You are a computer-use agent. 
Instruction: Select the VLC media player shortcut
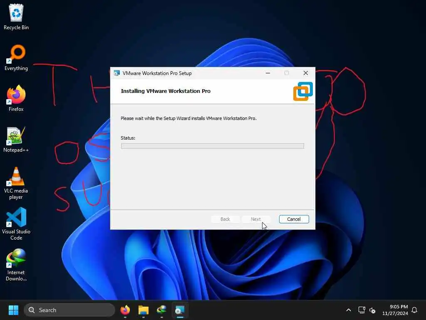coord(16,183)
